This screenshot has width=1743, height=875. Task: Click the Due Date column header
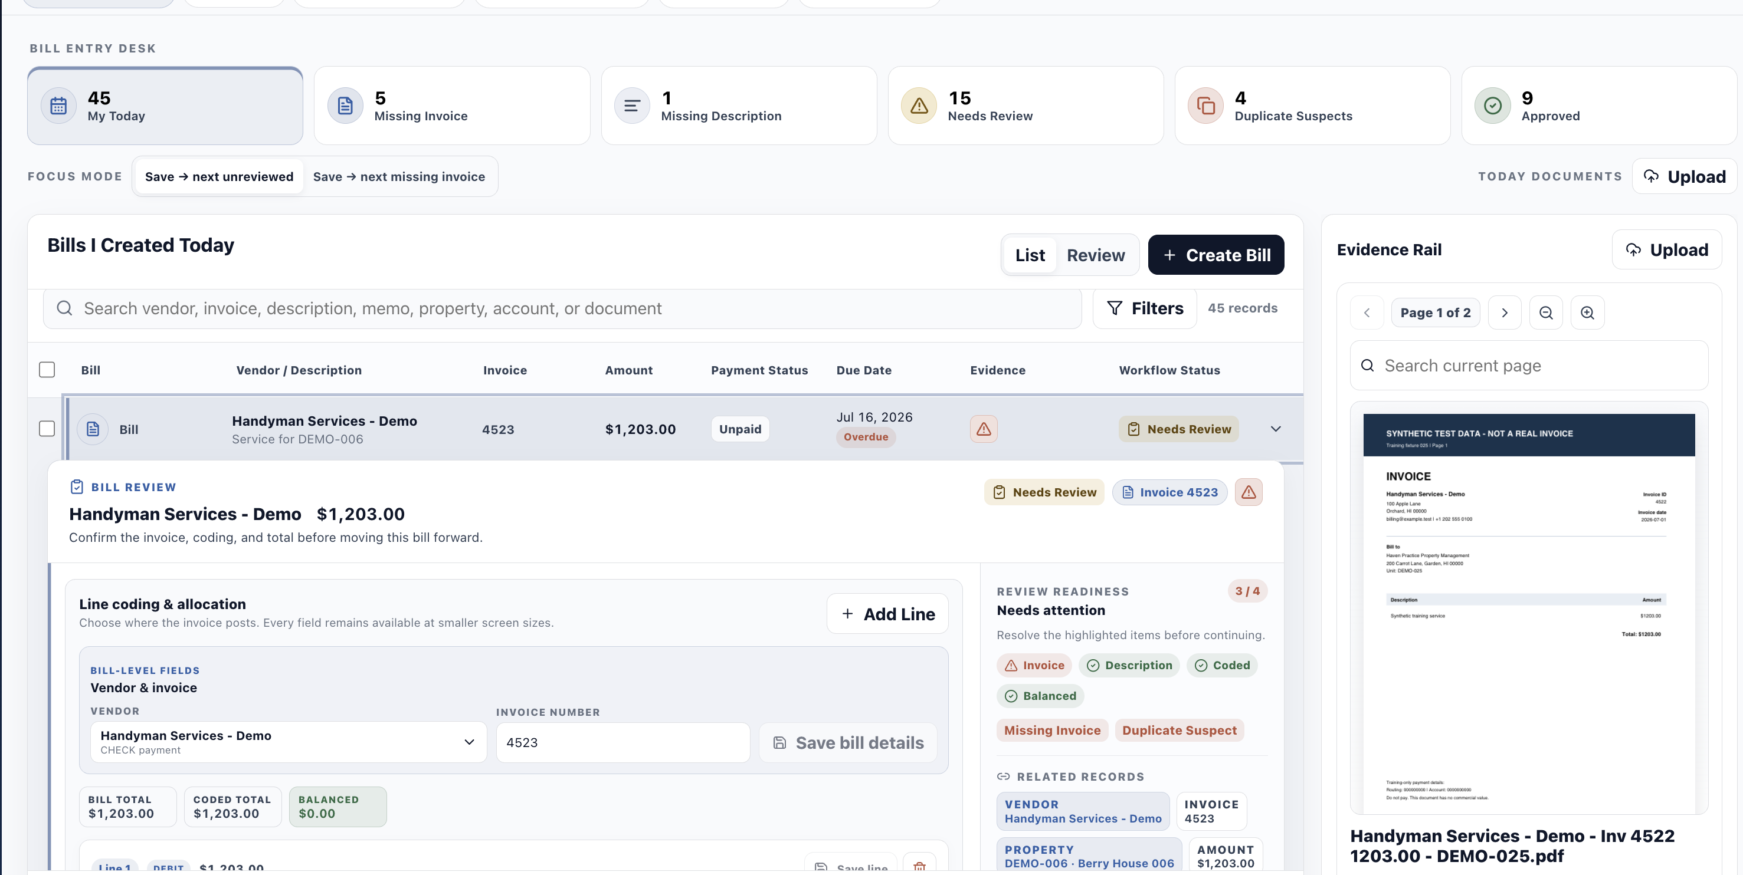tap(863, 370)
